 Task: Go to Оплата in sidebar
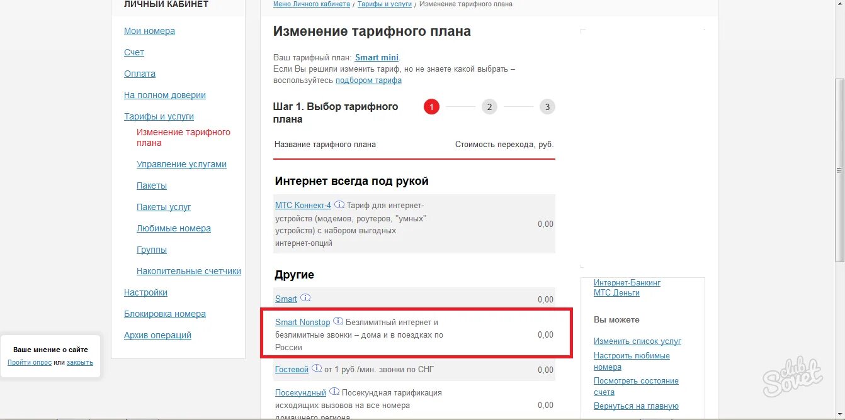coord(140,74)
